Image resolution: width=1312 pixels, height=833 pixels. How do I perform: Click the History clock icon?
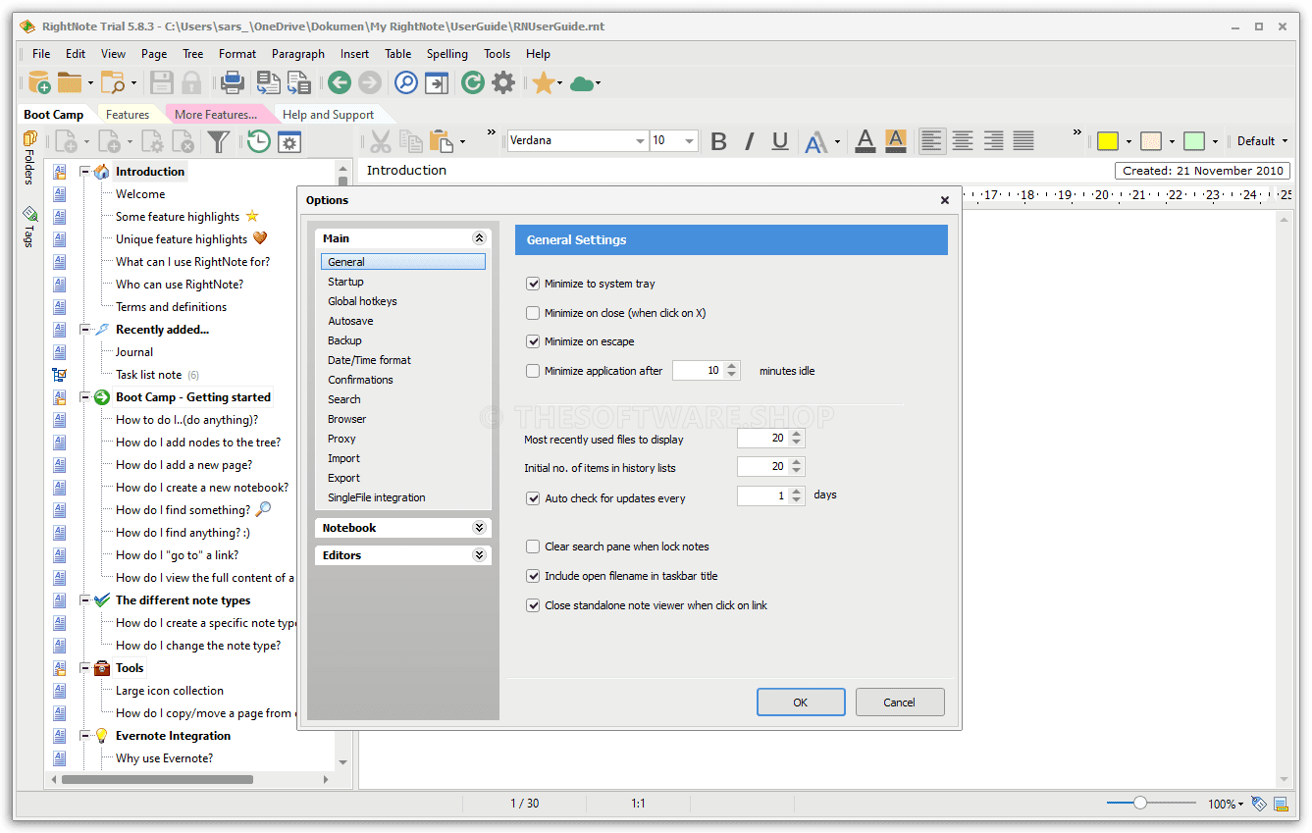258,141
